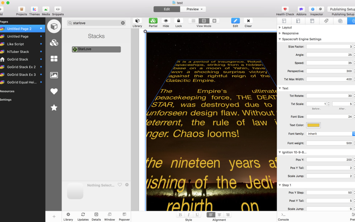
Task: Open the Font family dropdown
Action: [330, 134]
